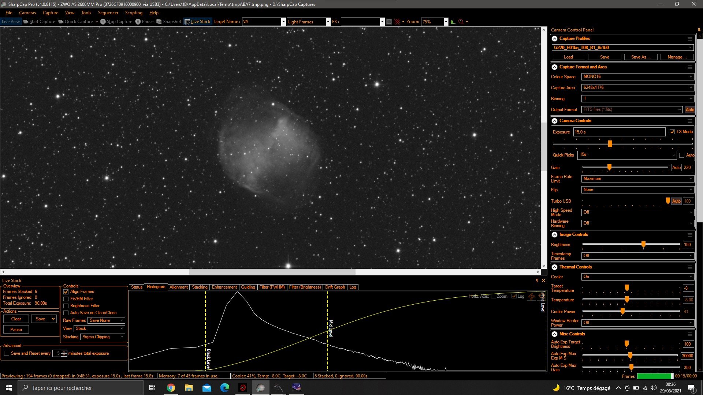Click the Target Name input field
This screenshot has width=703, height=395.
click(x=262, y=22)
